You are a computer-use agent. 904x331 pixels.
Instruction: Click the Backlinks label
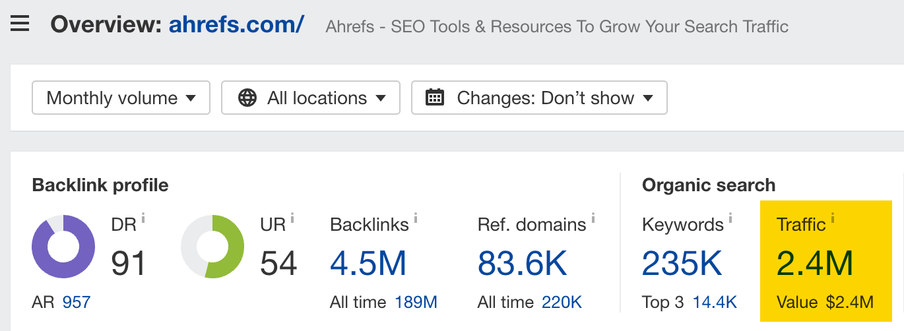pyautogui.click(x=370, y=225)
